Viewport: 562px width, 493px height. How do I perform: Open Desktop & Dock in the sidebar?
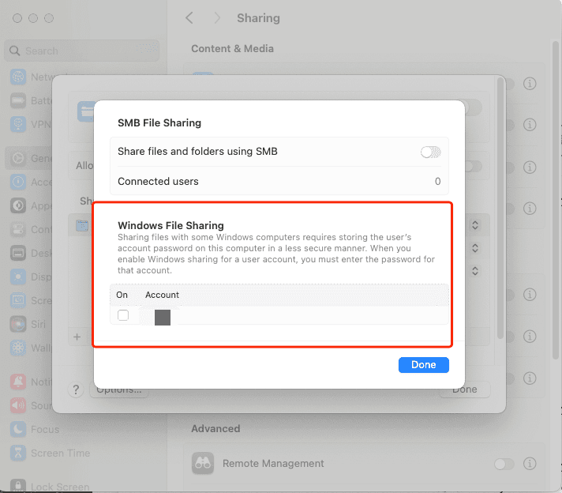32,253
